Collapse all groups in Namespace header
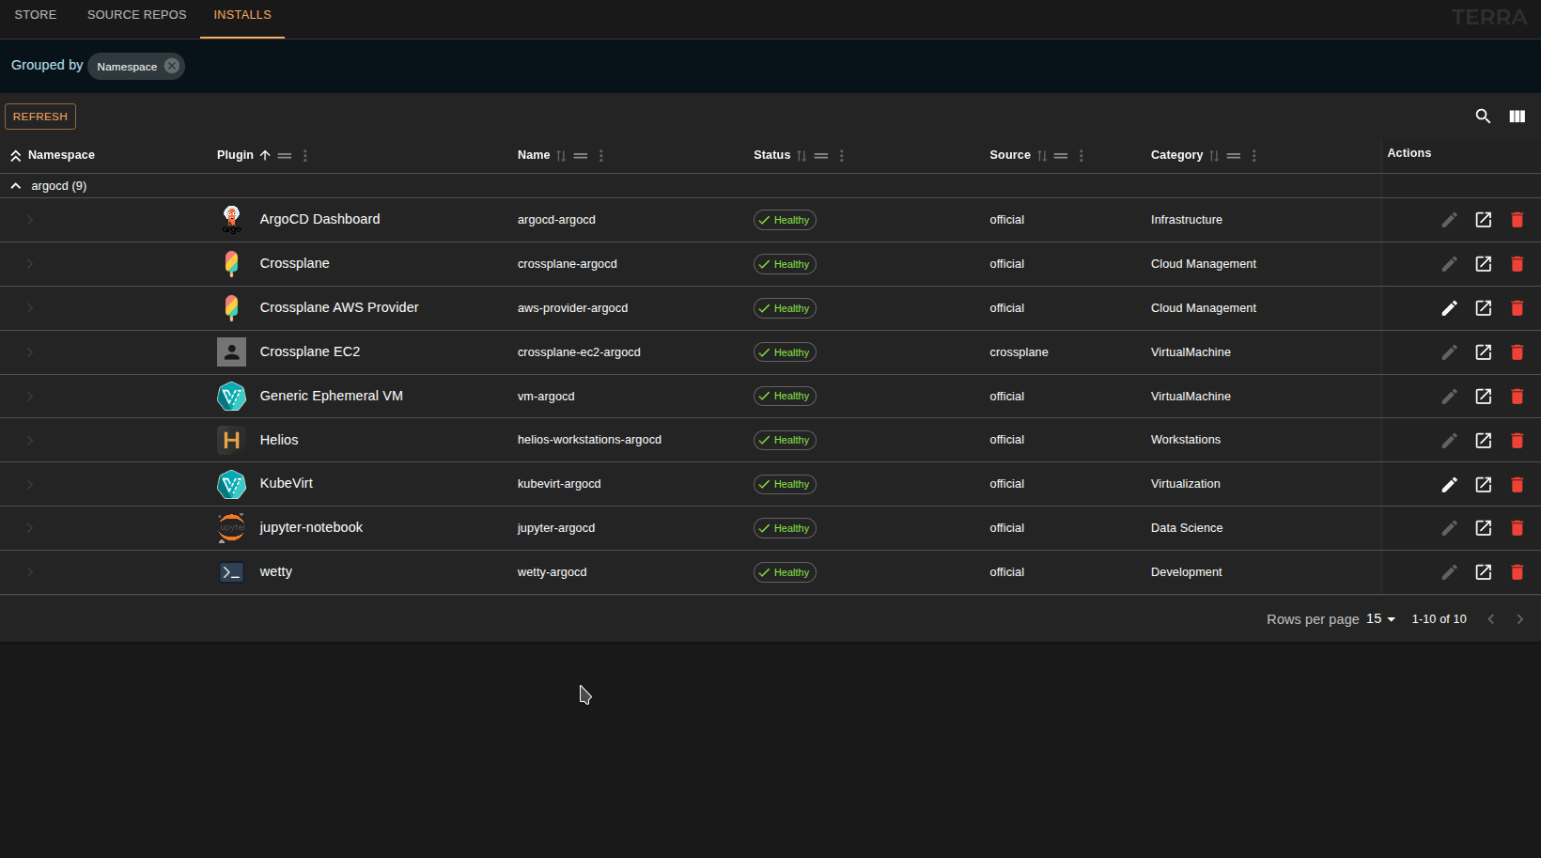 16,156
